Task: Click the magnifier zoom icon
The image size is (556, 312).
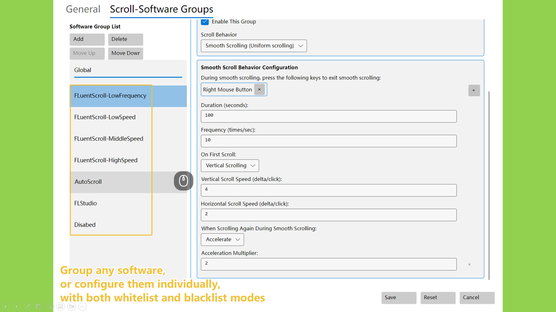Action: point(50,307)
